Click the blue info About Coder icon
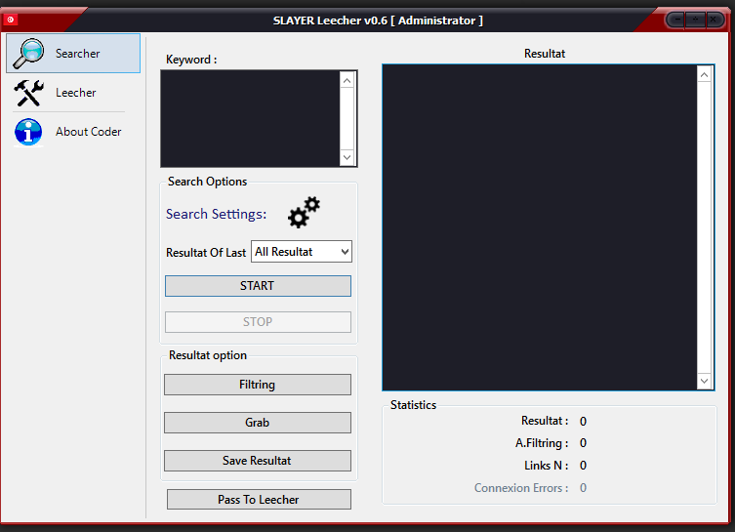The height and width of the screenshot is (532, 735). pos(28,132)
